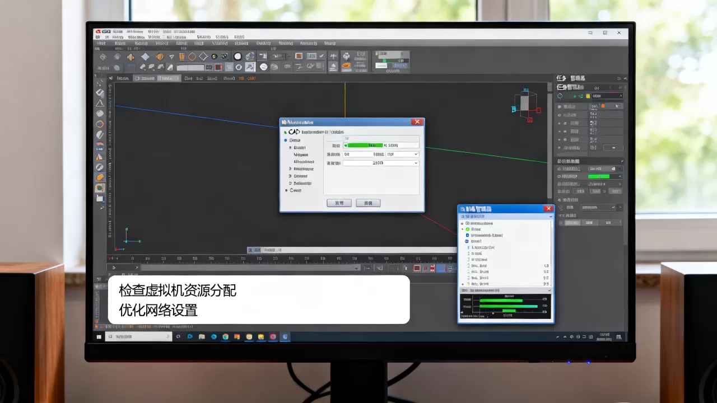Click the taskbar search box
The height and width of the screenshot is (403, 717).
tap(138, 337)
